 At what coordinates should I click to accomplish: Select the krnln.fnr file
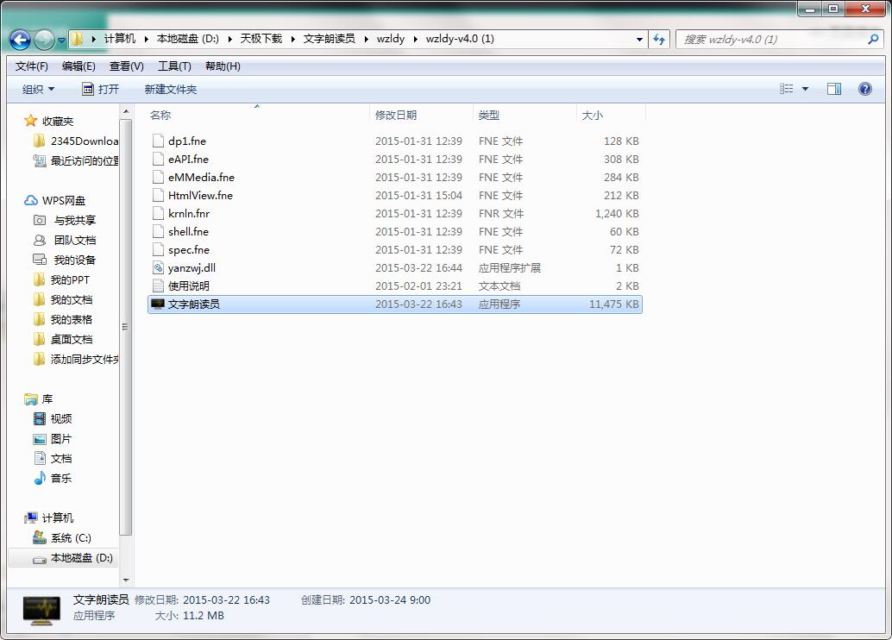(x=395, y=214)
